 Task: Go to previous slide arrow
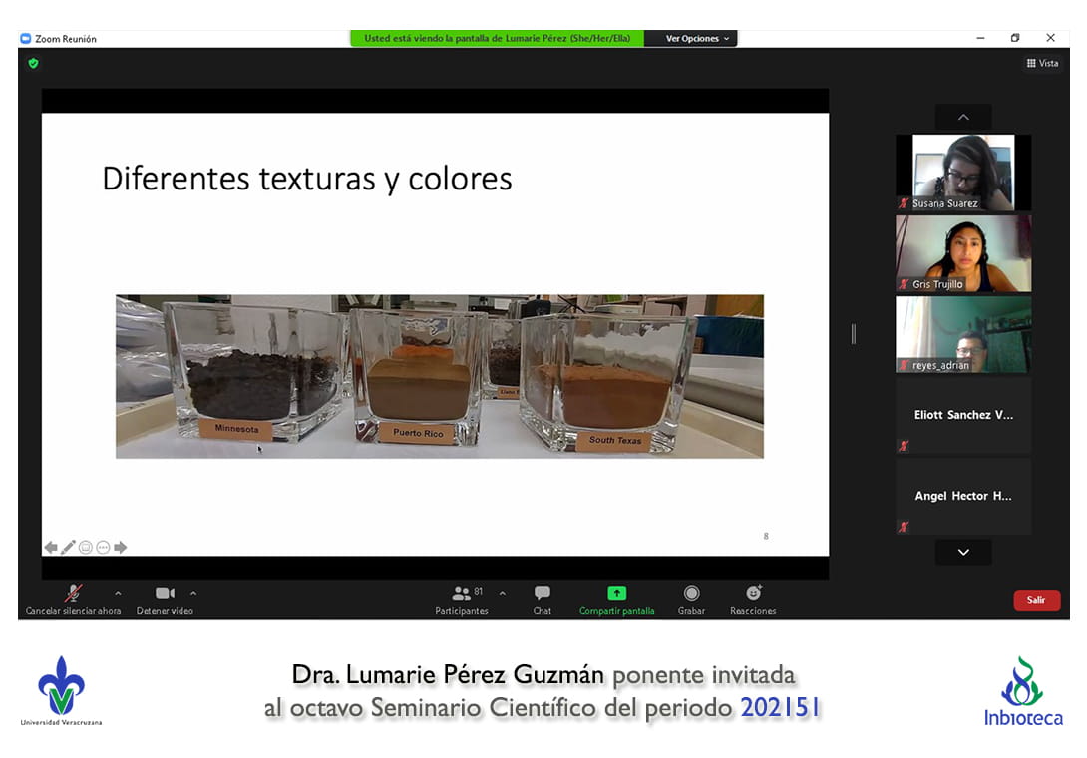click(x=51, y=547)
